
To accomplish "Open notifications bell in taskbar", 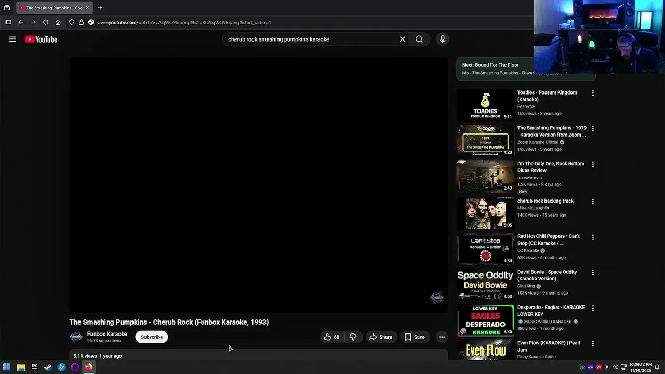I will coord(657,367).
